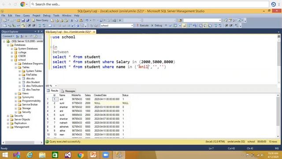The height and width of the screenshot is (159, 282).
Task: Click the Object Explorer horizontal scrollbar
Action: (x=22, y=142)
